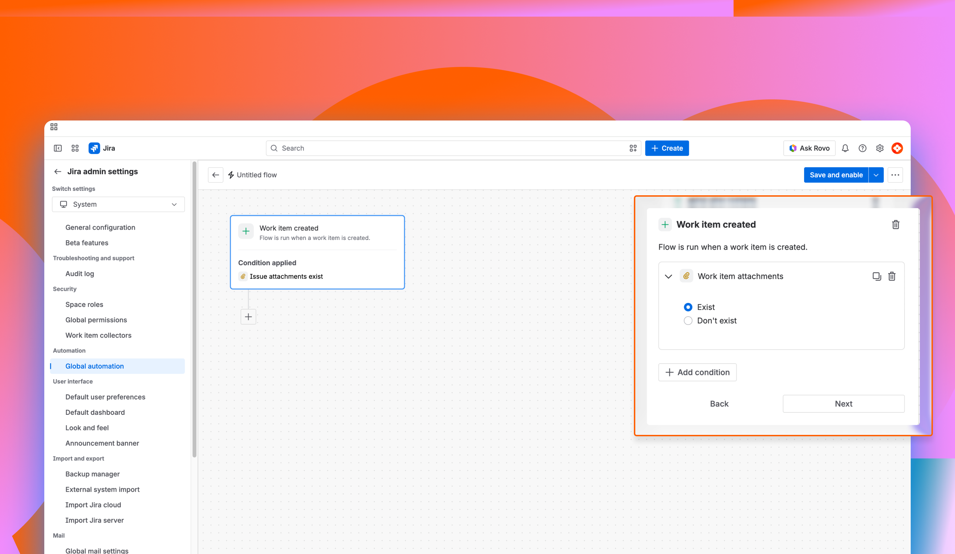Duplicate the Work item attachments condition
This screenshot has width=955, height=554.
pos(876,276)
